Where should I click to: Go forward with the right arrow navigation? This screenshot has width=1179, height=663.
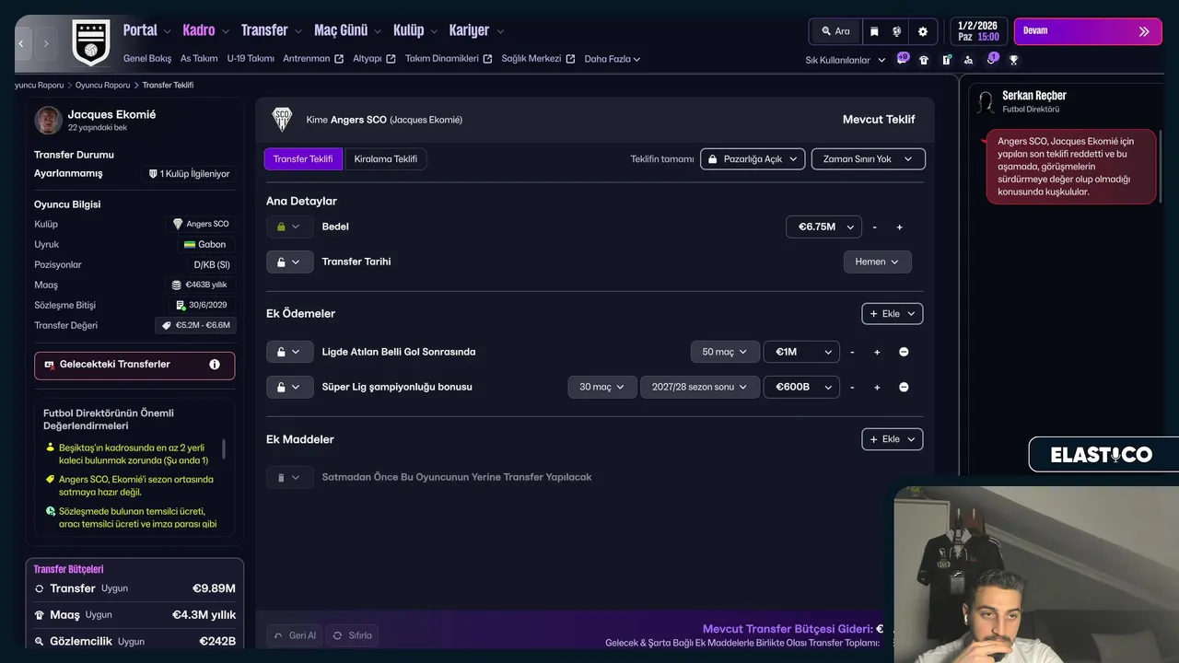(46, 43)
